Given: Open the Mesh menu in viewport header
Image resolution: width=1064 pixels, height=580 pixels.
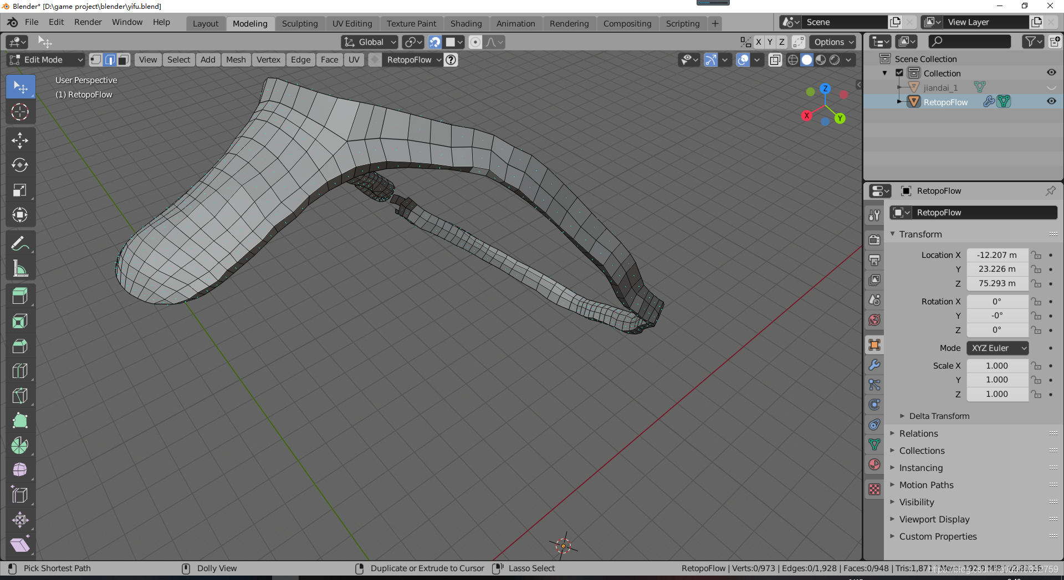Looking at the screenshot, I should click(236, 60).
